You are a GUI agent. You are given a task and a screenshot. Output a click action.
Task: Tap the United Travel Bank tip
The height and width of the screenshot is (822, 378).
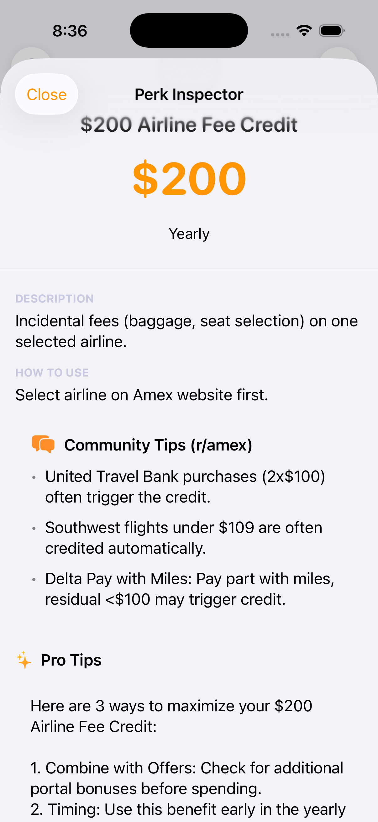(185, 487)
